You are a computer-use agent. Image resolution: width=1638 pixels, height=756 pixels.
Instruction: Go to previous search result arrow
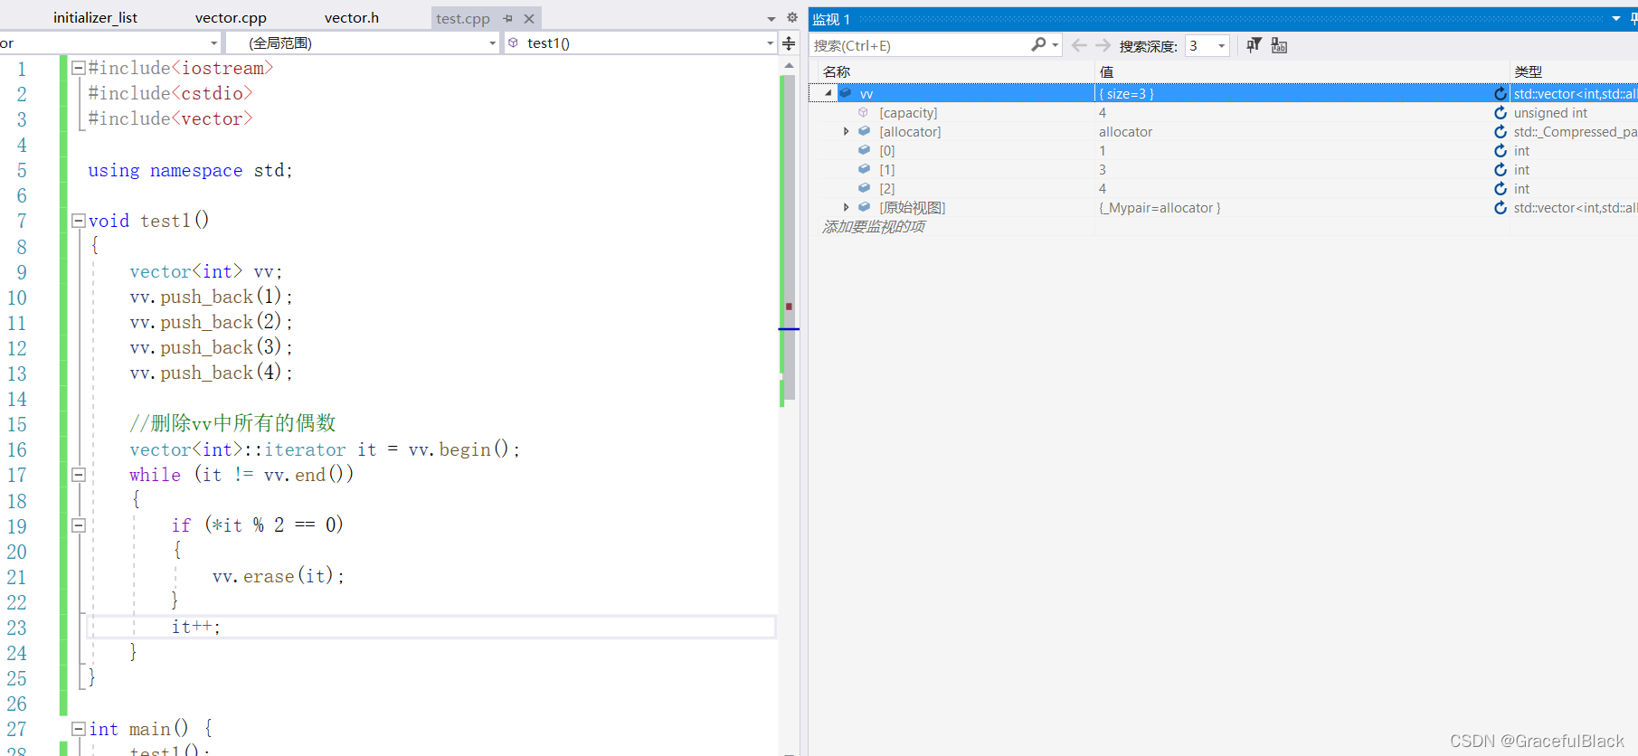pyautogui.click(x=1079, y=45)
